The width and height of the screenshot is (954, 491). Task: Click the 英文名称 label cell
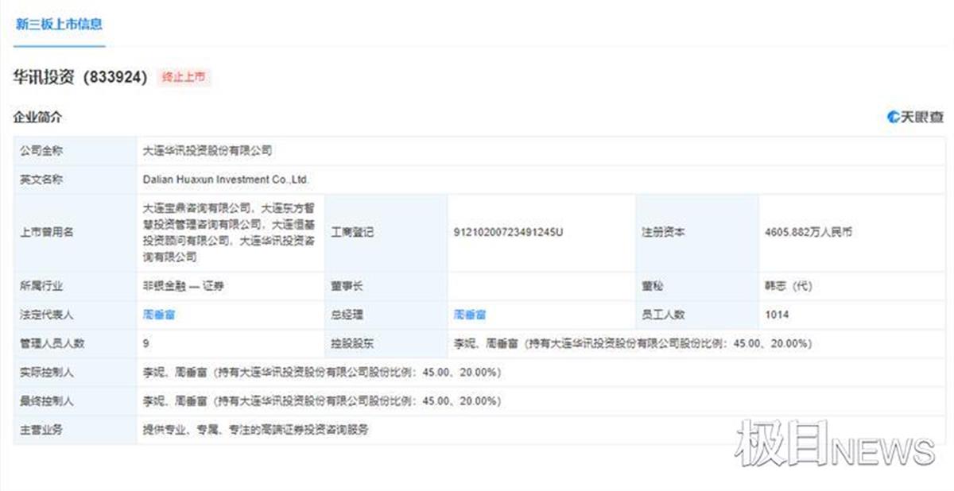pos(75,180)
